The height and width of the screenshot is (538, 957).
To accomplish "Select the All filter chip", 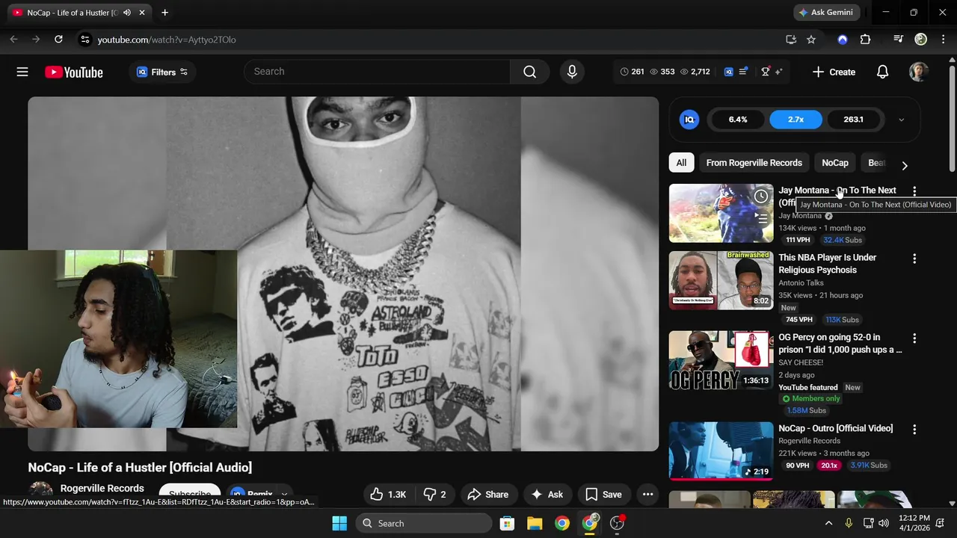I will 681,163.
